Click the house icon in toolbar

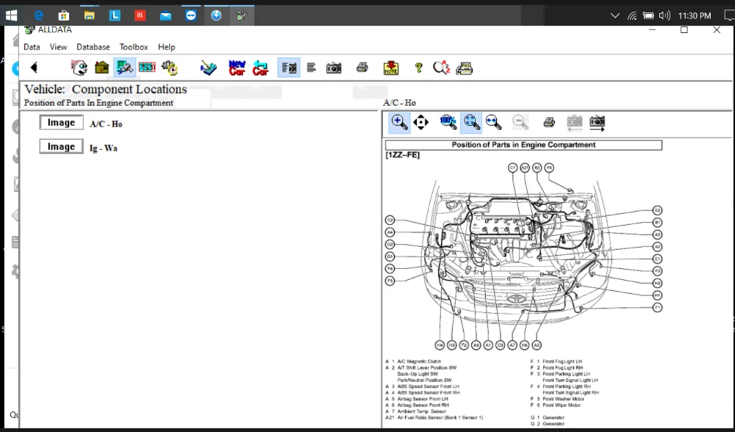[101, 68]
